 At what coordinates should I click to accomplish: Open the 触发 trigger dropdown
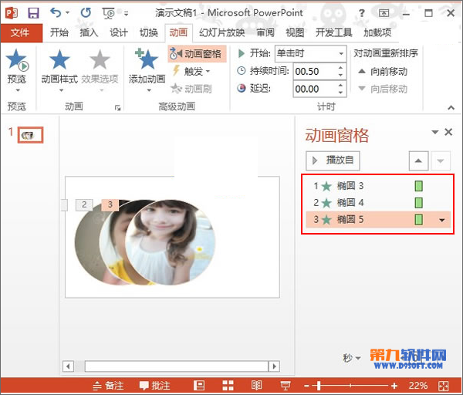[x=192, y=71]
